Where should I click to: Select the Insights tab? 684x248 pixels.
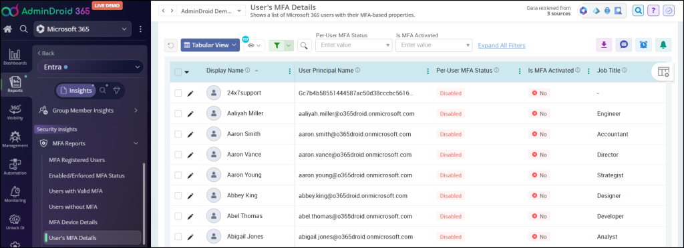[76, 90]
